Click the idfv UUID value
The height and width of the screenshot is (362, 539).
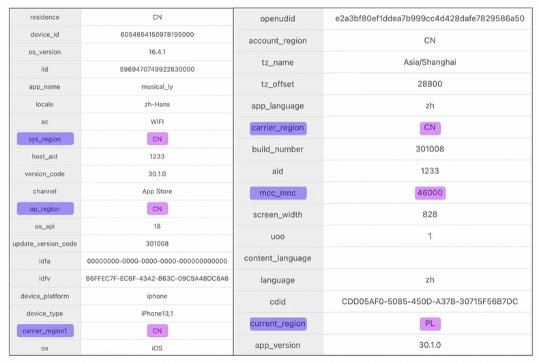(x=157, y=279)
